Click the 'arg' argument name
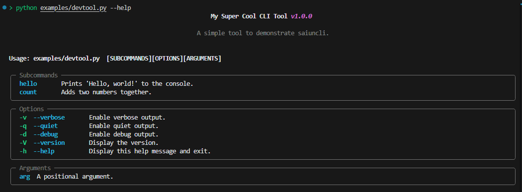 25,177
